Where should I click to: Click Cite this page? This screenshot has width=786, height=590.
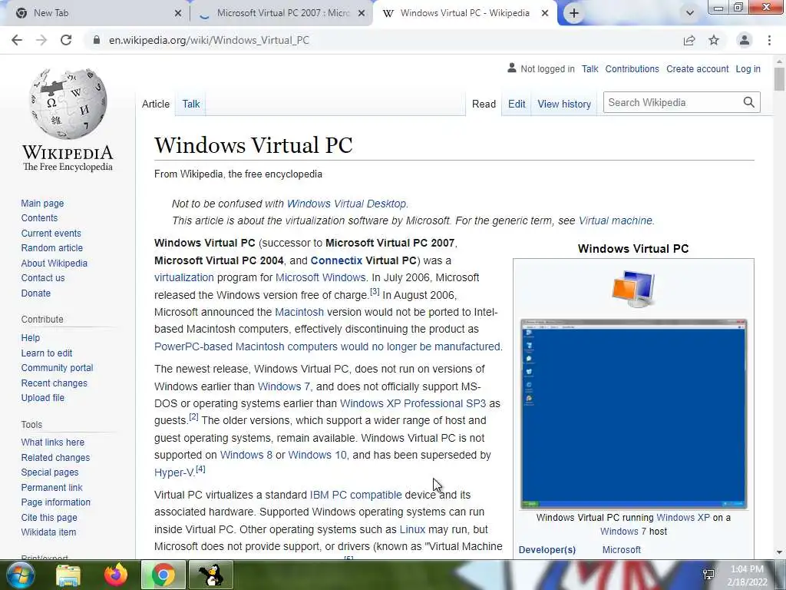49,517
